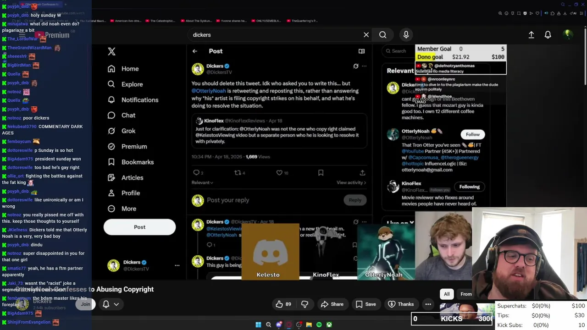Click Grok explain icon on Dickers tweet

click(x=356, y=66)
